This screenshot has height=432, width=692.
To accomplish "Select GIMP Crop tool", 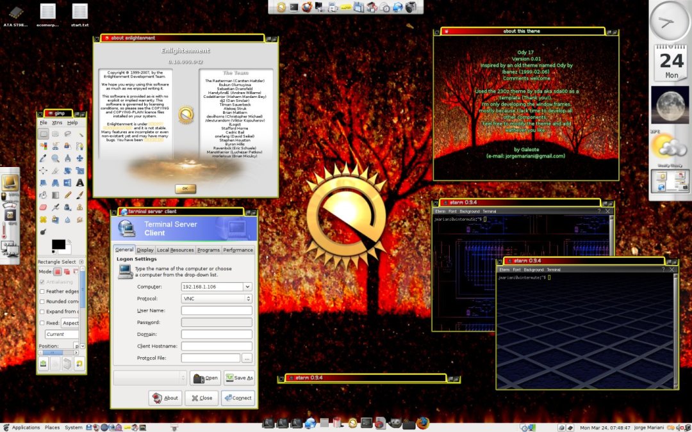I will 55,170.
